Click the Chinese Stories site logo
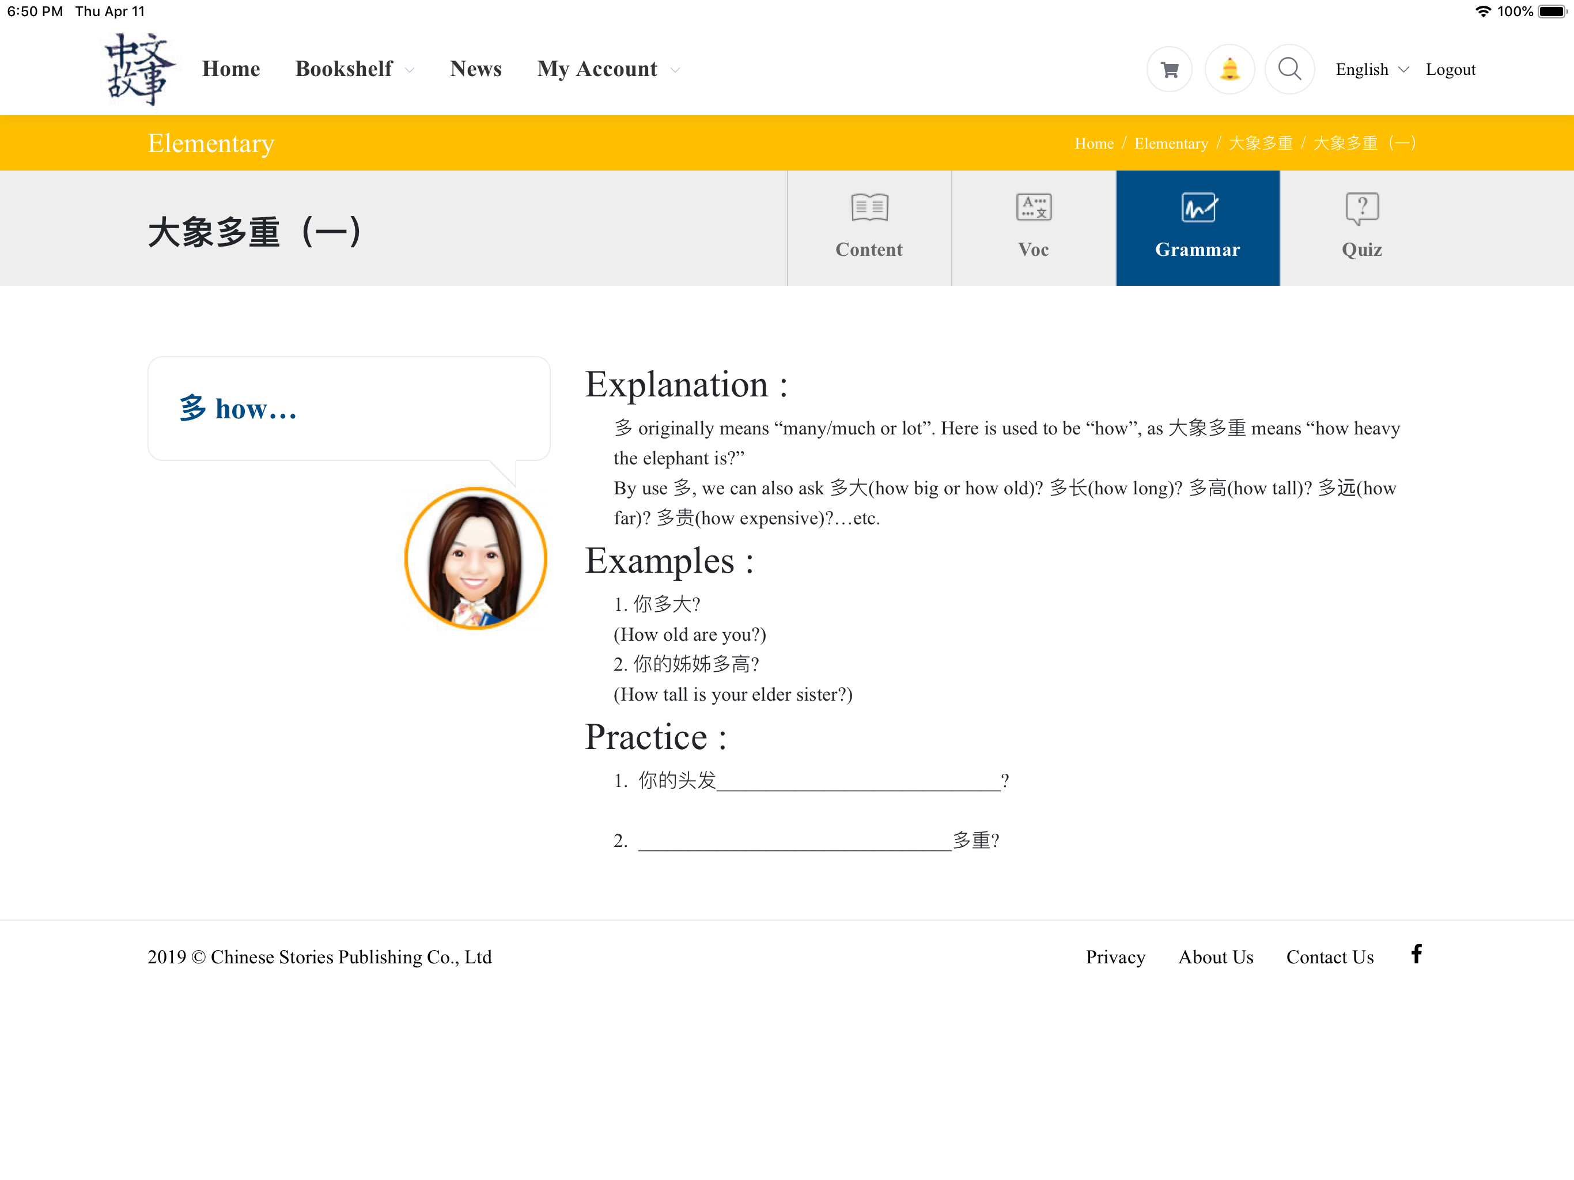 point(140,69)
